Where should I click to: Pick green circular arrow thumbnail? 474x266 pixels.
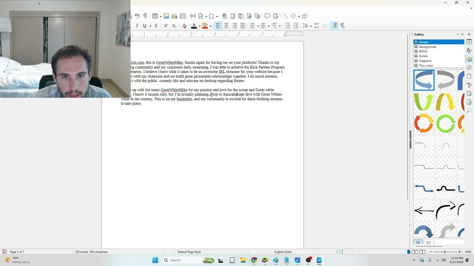[x=445, y=123]
